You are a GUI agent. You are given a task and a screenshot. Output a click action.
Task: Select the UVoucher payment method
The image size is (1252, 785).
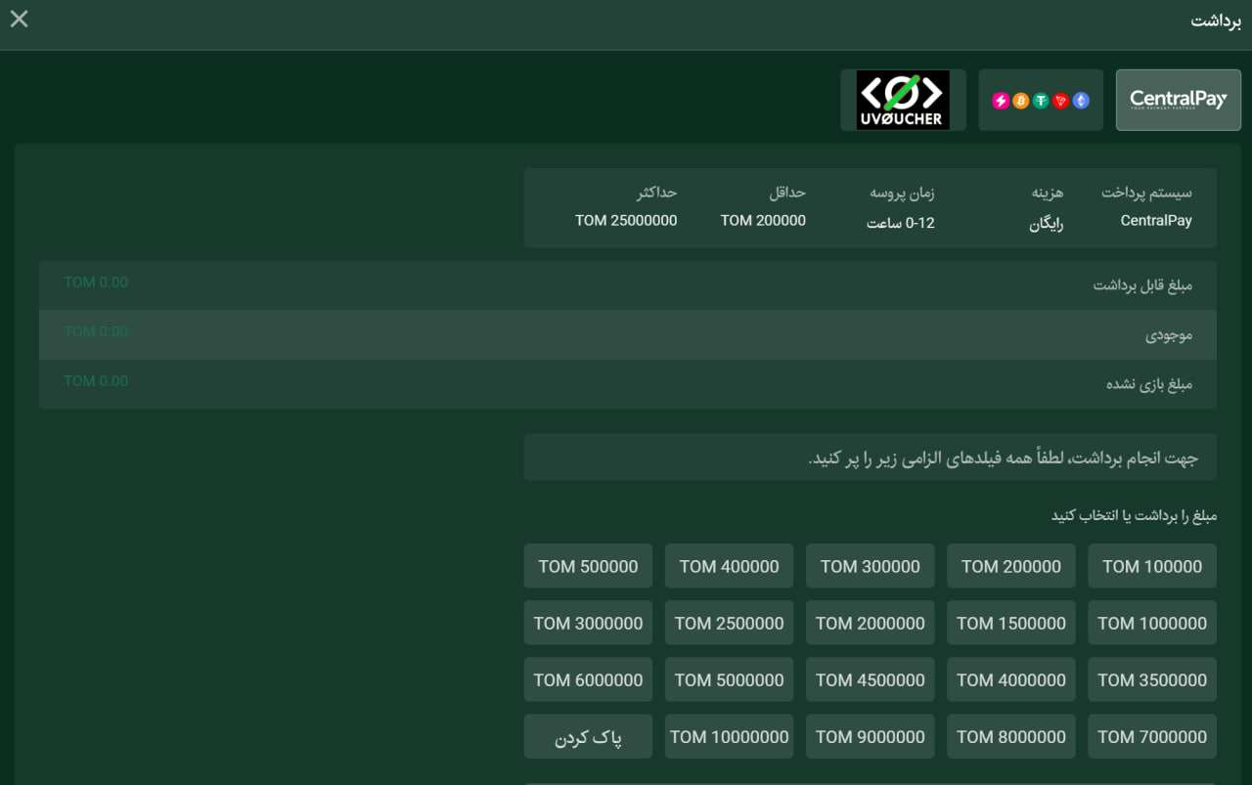903,100
